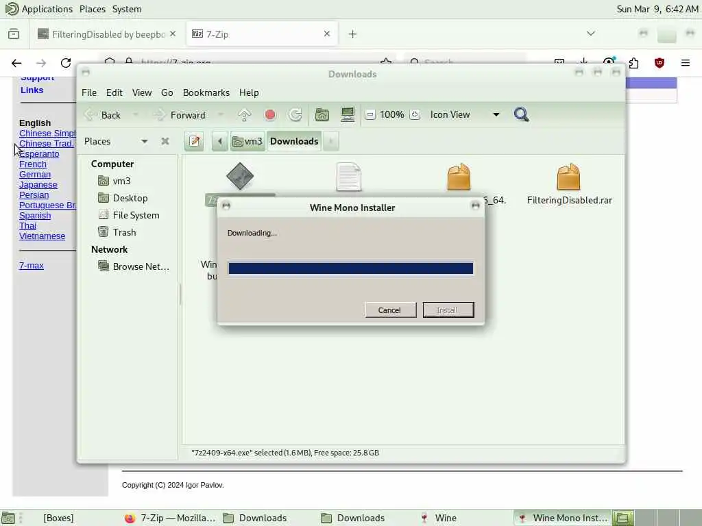Open Firefox list all tabs chevron
The image size is (702, 526).
[x=591, y=34]
